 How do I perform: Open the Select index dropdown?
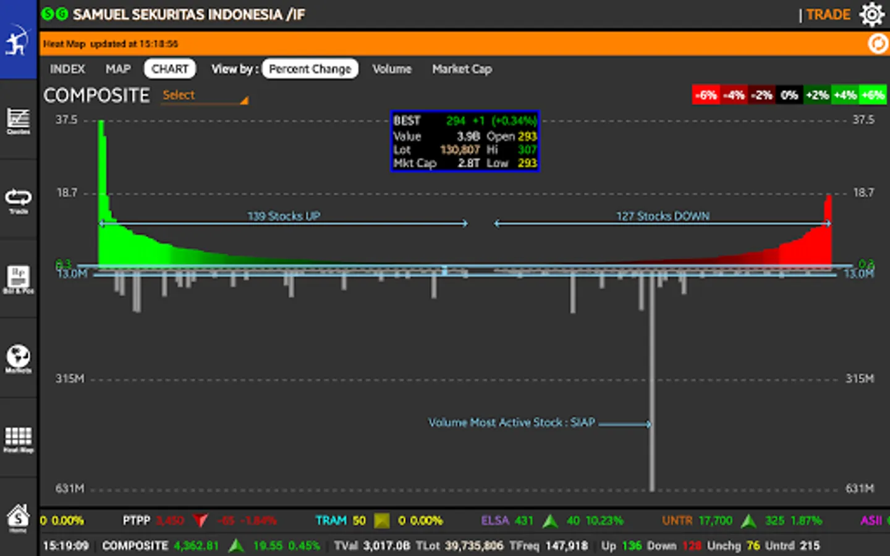[205, 95]
